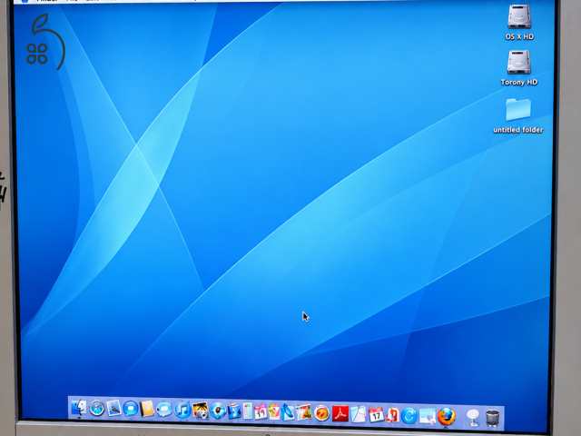The height and width of the screenshot is (436, 581).
Task: Click white lamp-shaped icon beside Trash
Action: (x=473, y=418)
